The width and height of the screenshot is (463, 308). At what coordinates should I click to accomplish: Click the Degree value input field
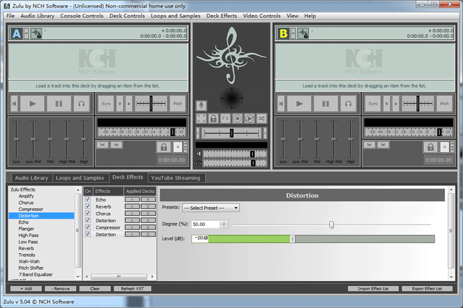coord(205,224)
